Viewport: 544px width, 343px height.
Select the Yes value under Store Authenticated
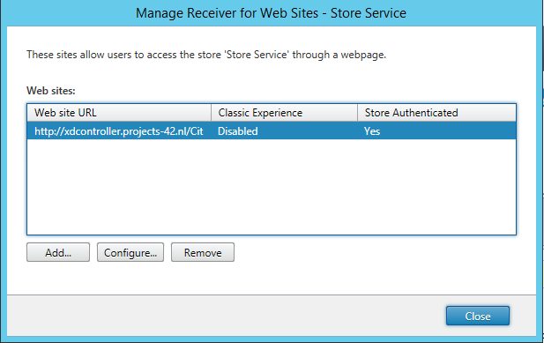click(372, 131)
